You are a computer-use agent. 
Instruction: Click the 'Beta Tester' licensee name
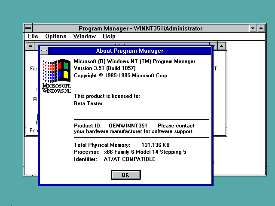coord(88,103)
